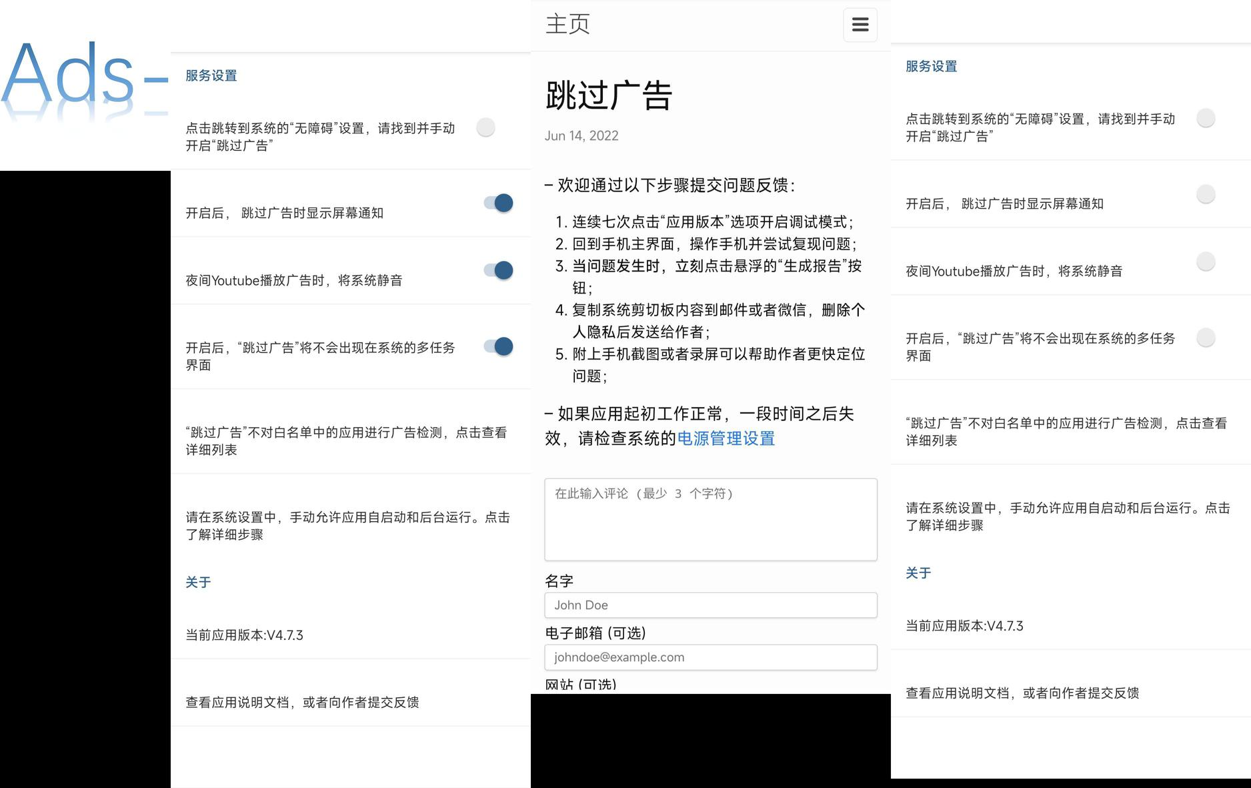Open whitelist details in panel with active switches
Viewport: 1251px width, 788px height.
pos(347,441)
